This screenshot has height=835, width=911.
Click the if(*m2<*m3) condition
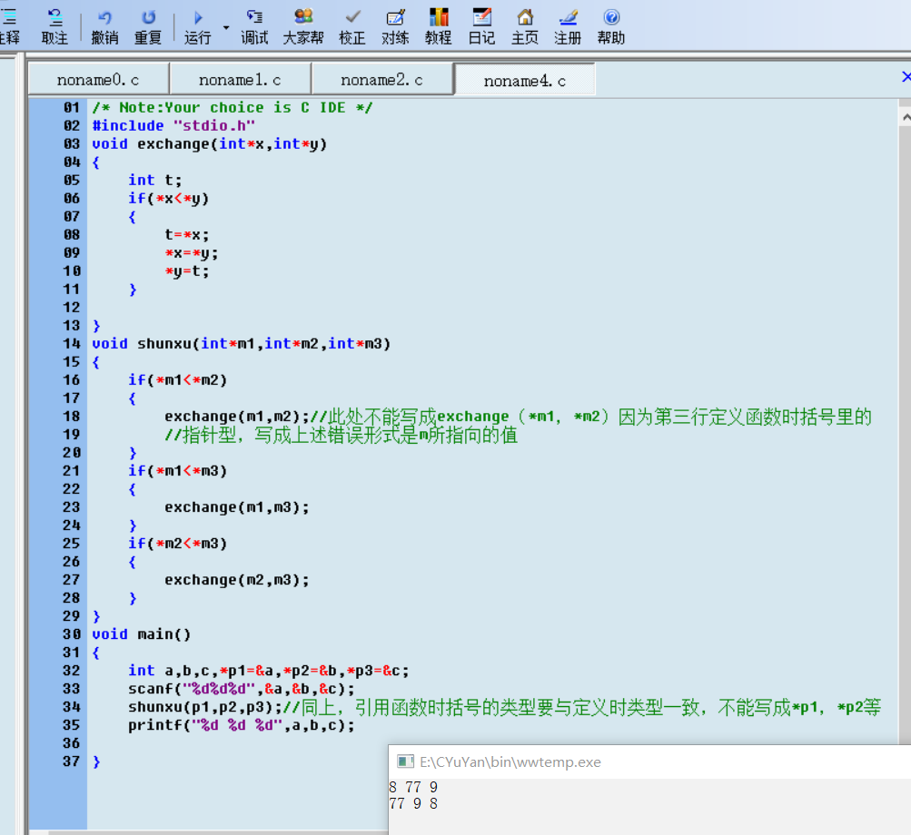tap(177, 544)
